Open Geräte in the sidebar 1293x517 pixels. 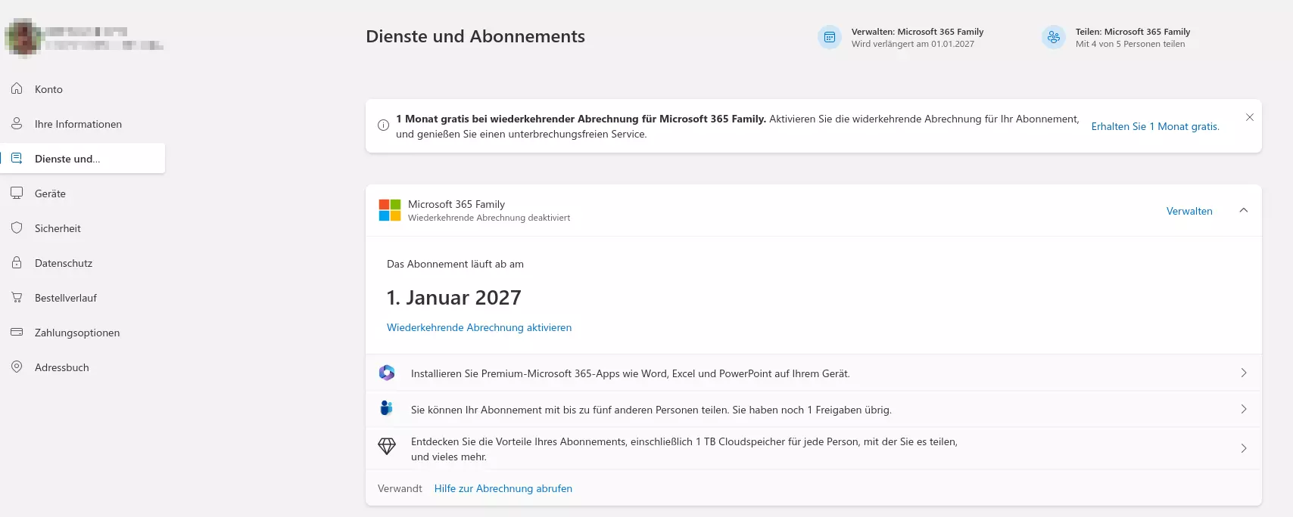pos(83,193)
